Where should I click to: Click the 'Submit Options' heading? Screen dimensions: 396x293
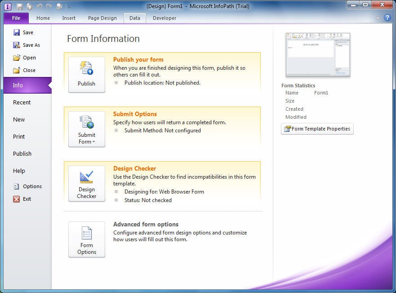(x=135, y=114)
